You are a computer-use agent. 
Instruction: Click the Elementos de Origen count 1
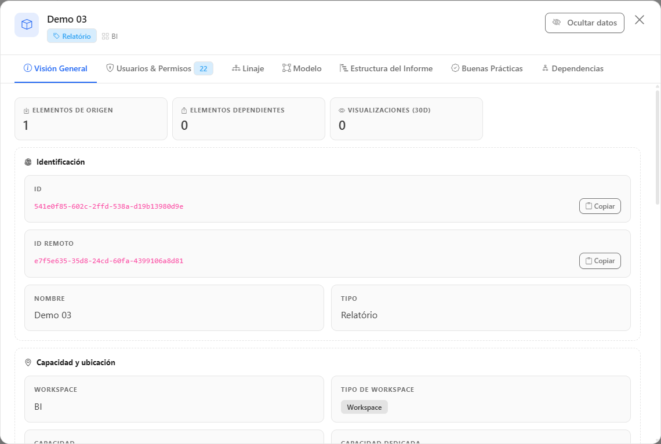pyautogui.click(x=26, y=126)
